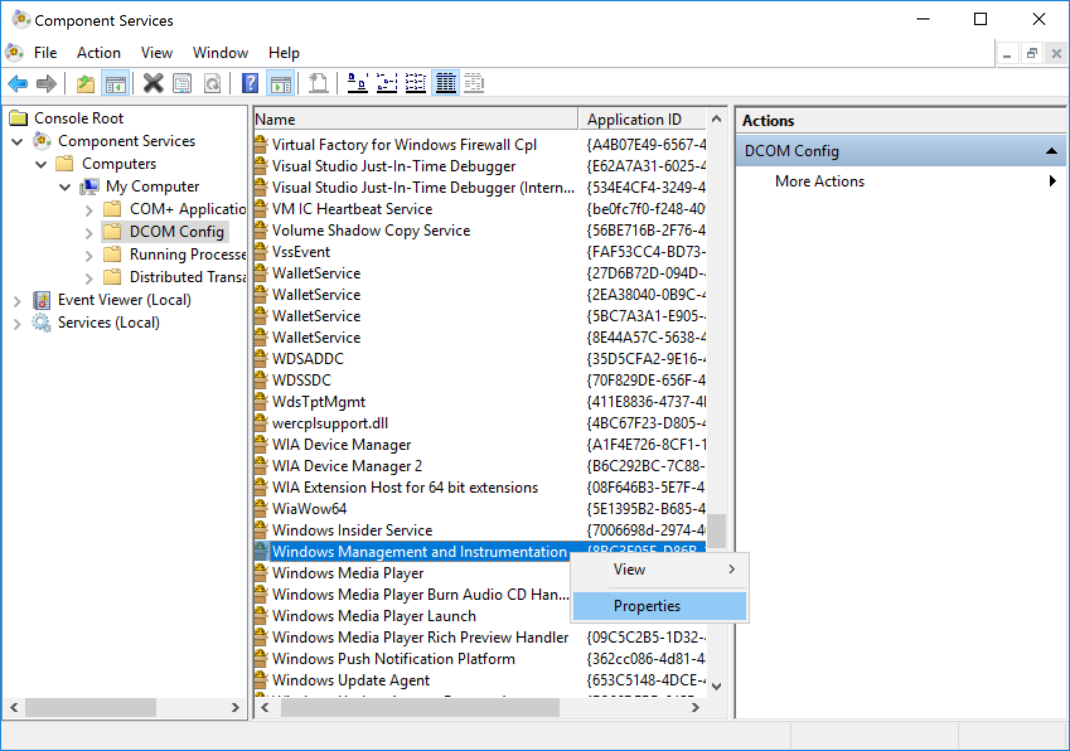
Task: Click More Actions in the Actions pane
Action: point(819,181)
